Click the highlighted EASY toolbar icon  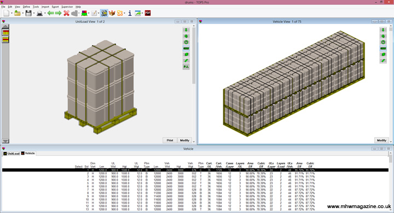pos(104,13)
